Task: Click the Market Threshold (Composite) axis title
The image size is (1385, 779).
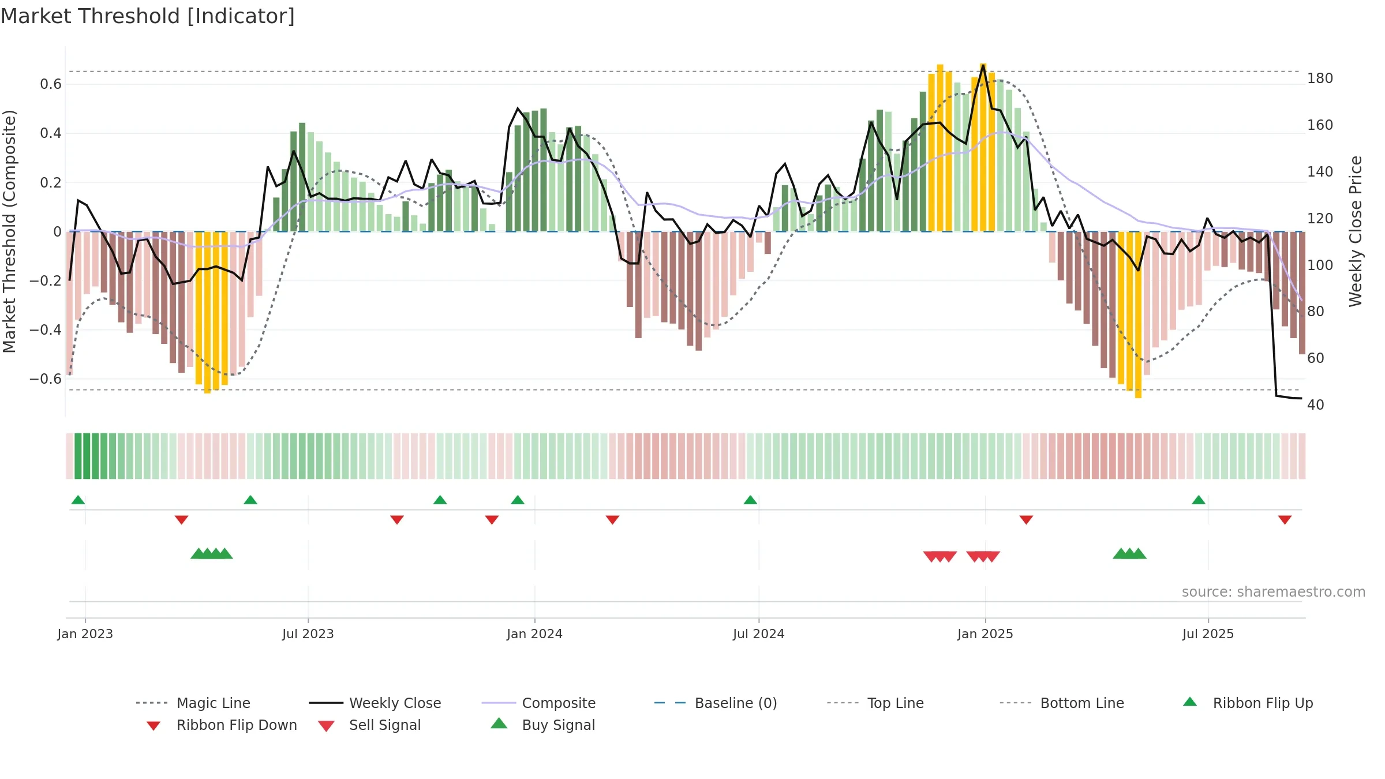Action: point(9,231)
